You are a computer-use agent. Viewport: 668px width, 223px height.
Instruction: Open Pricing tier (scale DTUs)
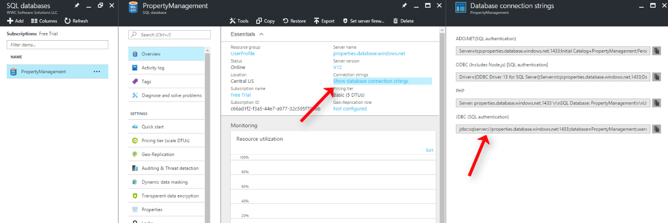tap(166, 141)
